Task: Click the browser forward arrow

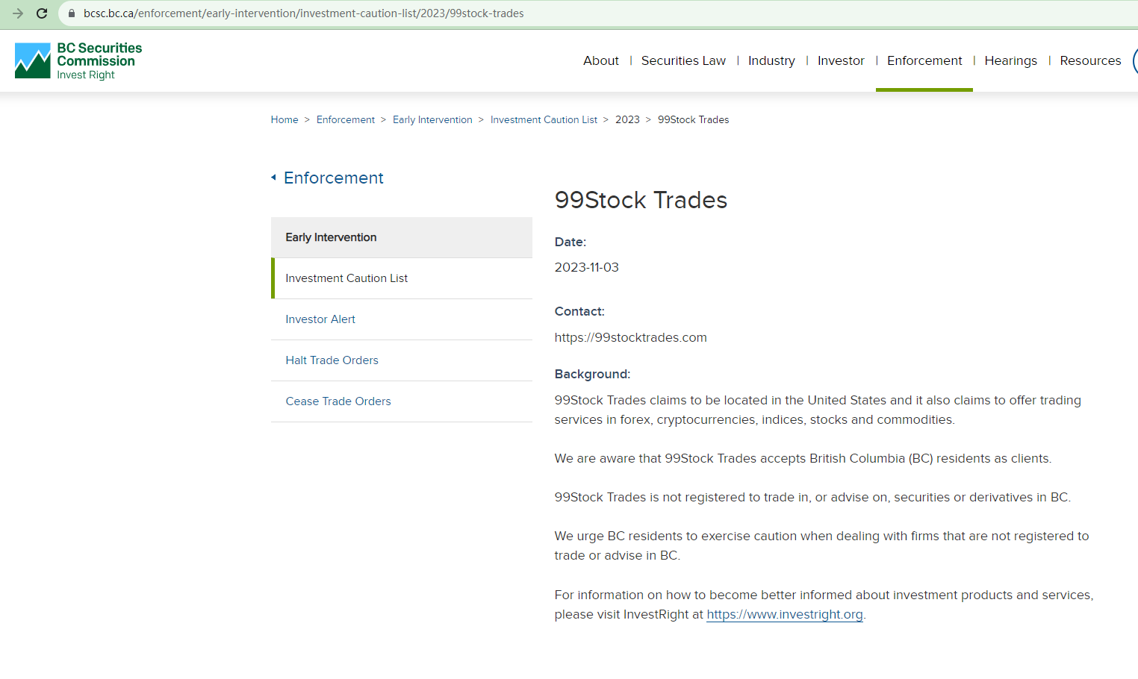Action: point(18,13)
